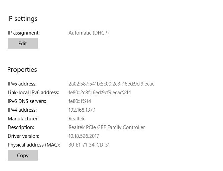Click the IPv6 address label
Viewport: 223px width, 171px height.
click(22, 84)
